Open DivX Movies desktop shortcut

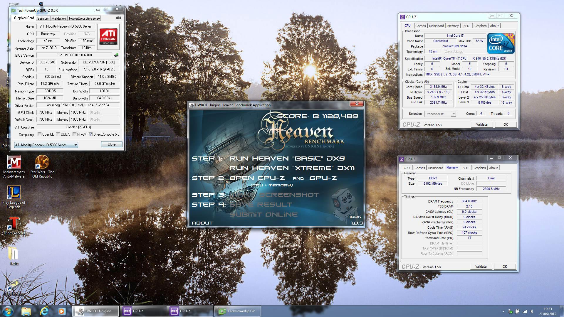point(14,287)
